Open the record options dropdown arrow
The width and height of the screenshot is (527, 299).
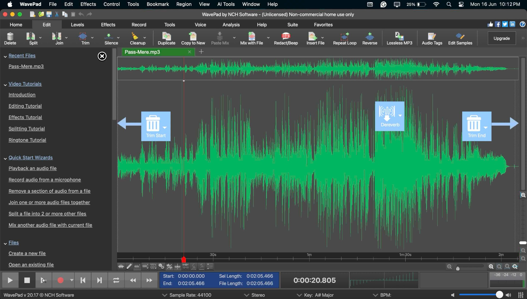72,280
